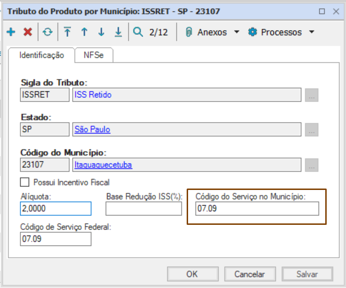Viewport: 346px width, 288px height.
Task: Click the Código do Serviço no Município field
Action: click(257, 208)
